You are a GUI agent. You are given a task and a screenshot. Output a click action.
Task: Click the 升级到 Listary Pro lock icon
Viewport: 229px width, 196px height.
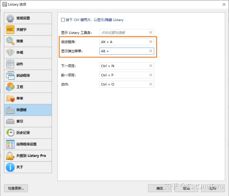(x=10, y=156)
